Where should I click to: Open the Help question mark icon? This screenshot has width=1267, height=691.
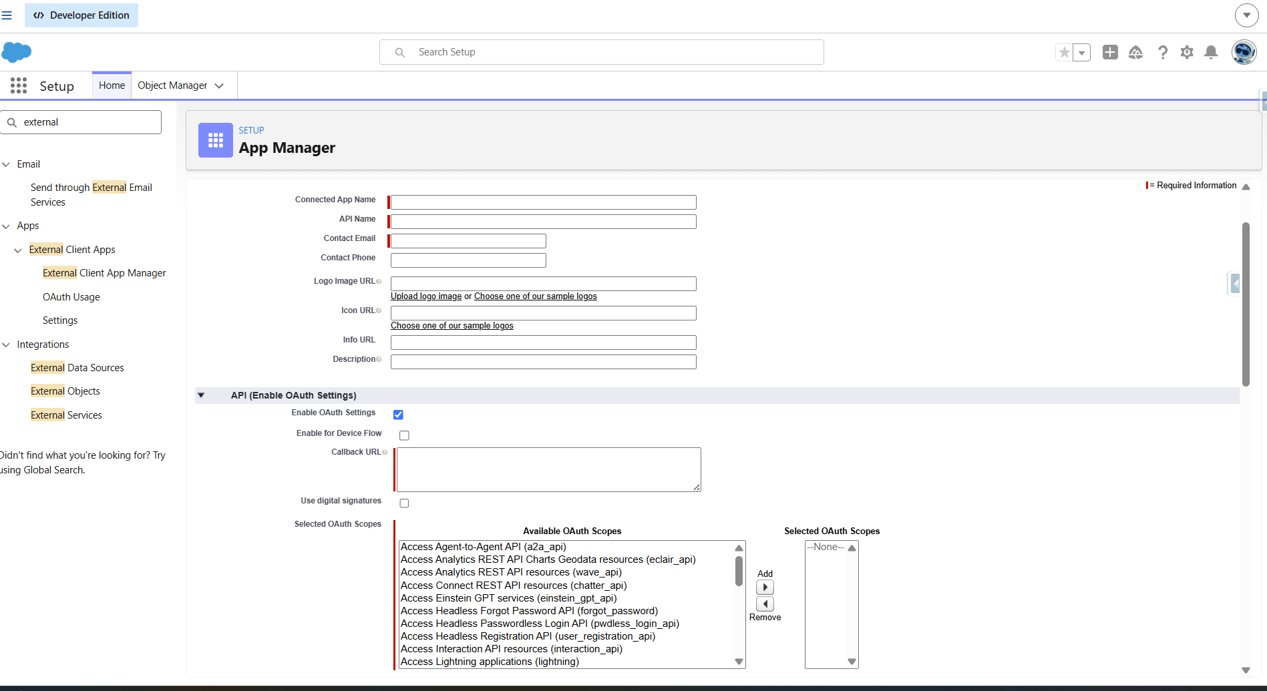1163,52
